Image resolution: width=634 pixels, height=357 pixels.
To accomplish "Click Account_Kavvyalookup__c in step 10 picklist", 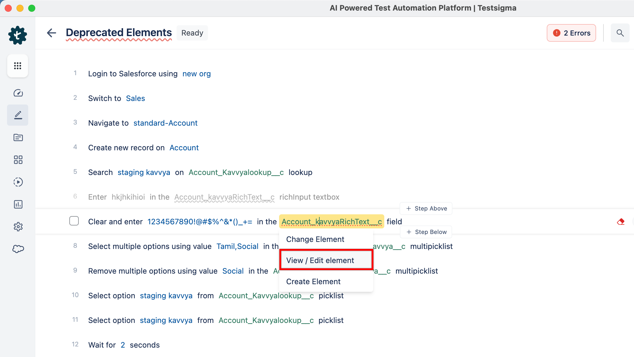I will (266, 296).
